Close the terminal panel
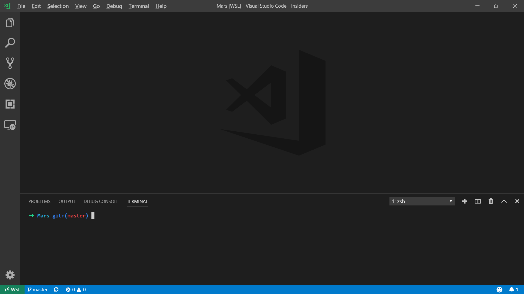524x294 pixels. coord(517,201)
